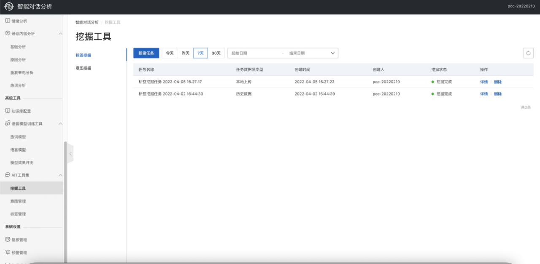Open the date range dropdown arrow
The image size is (540, 264).
[332, 53]
